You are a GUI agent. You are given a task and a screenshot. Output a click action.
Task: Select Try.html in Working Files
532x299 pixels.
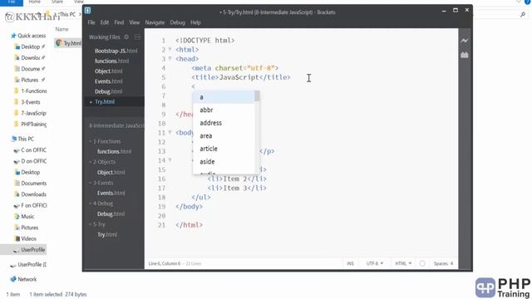pos(105,101)
